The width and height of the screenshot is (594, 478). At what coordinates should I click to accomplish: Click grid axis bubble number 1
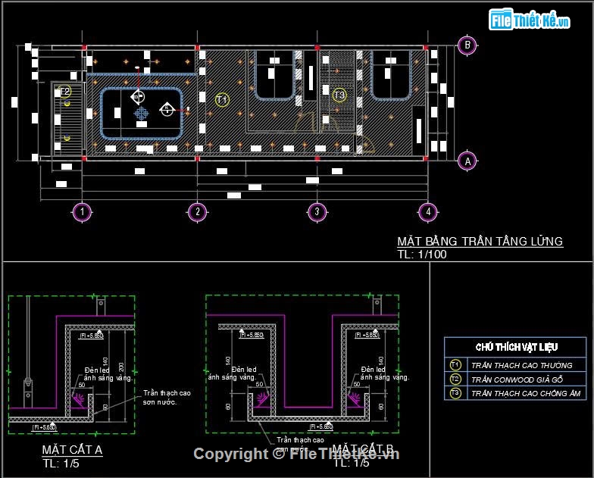click(x=82, y=212)
